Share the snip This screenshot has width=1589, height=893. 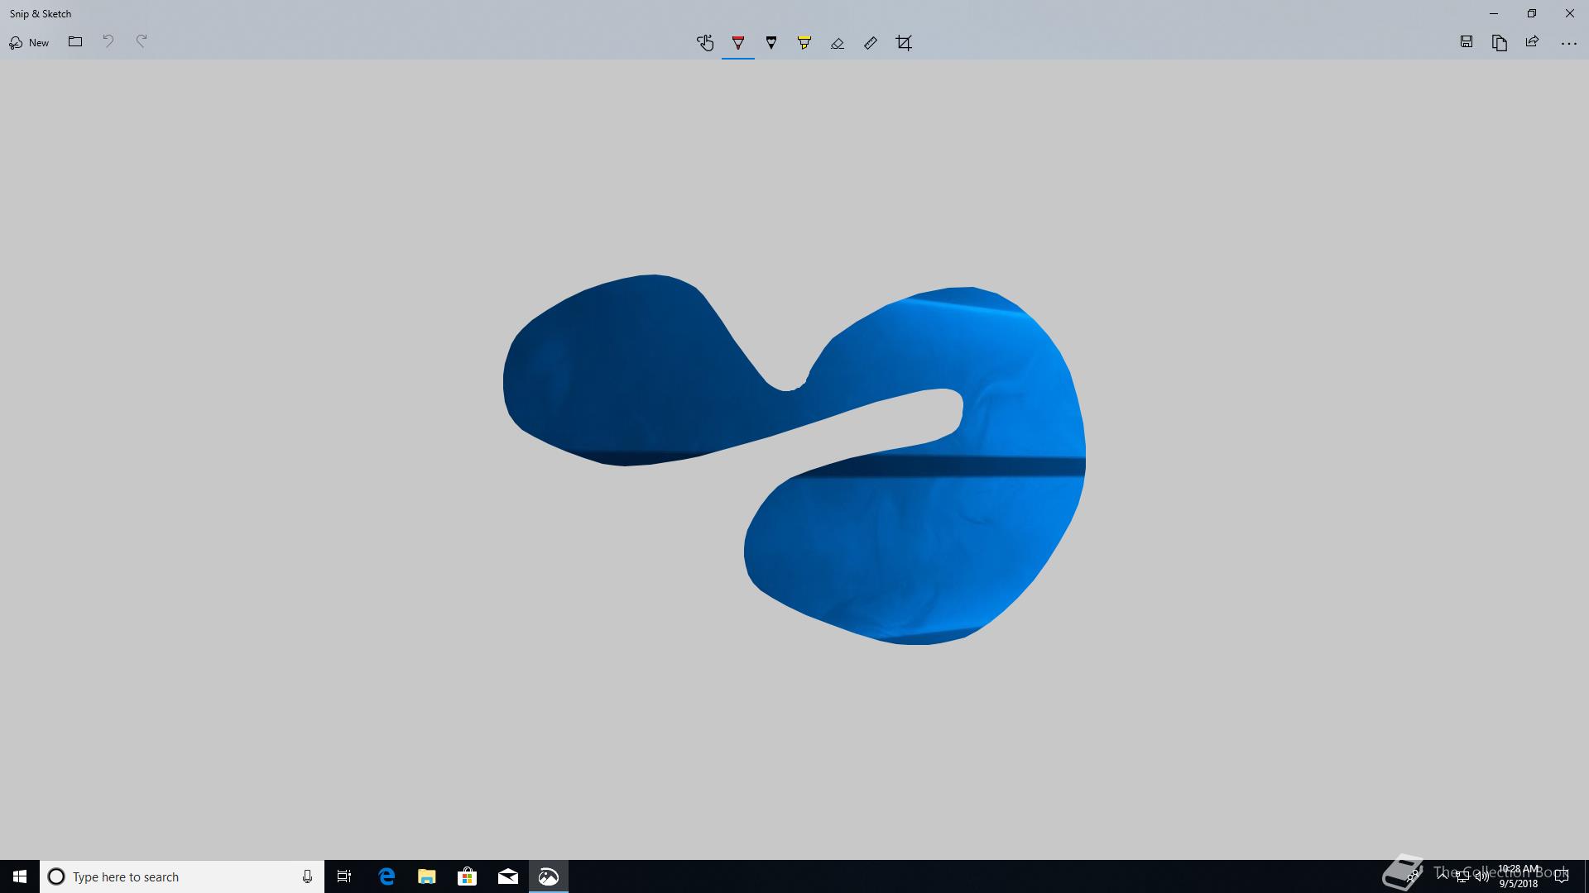point(1533,42)
